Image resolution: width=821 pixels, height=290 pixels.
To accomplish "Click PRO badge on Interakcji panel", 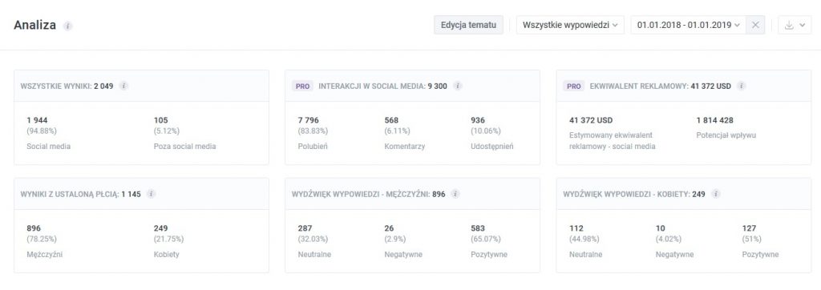I will [x=302, y=87].
